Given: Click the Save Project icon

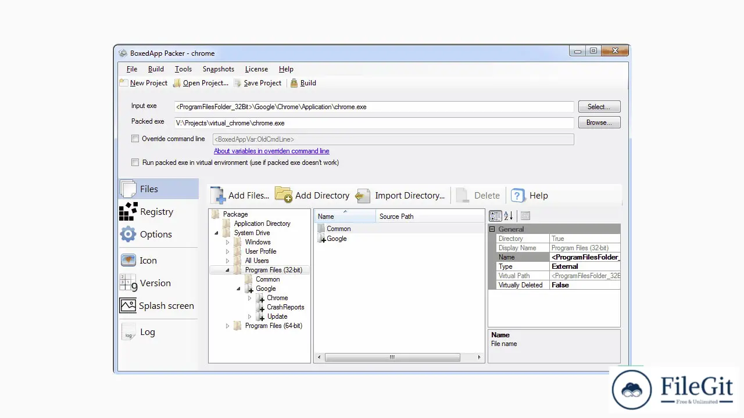Looking at the screenshot, I should pos(238,83).
